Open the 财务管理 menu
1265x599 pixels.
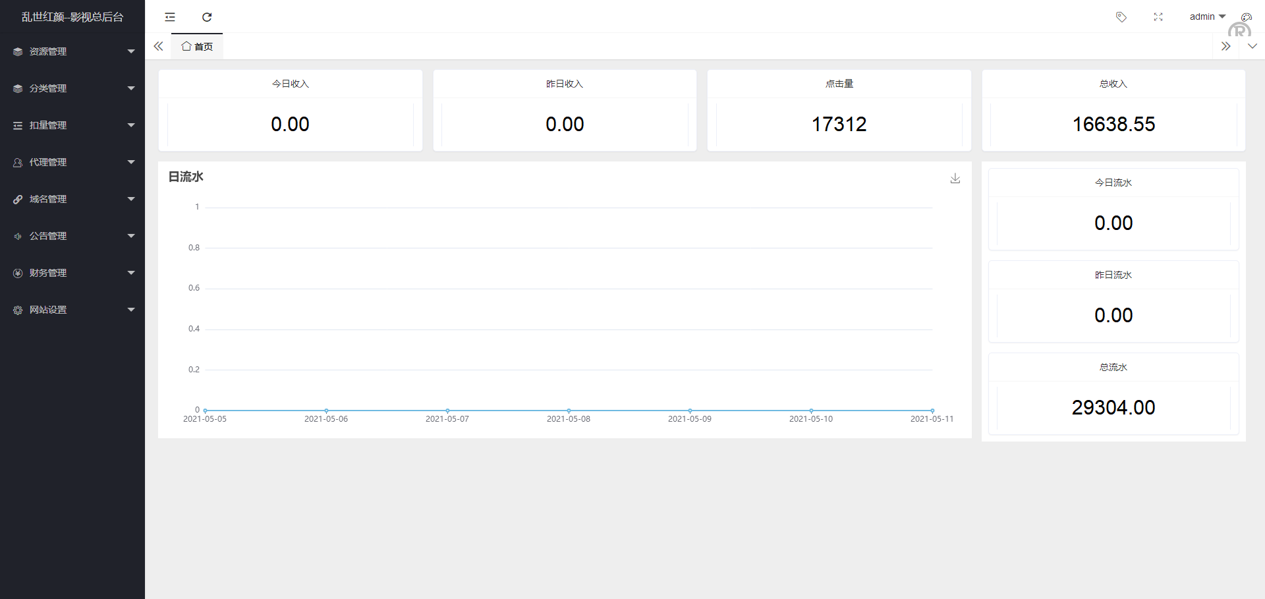point(72,273)
